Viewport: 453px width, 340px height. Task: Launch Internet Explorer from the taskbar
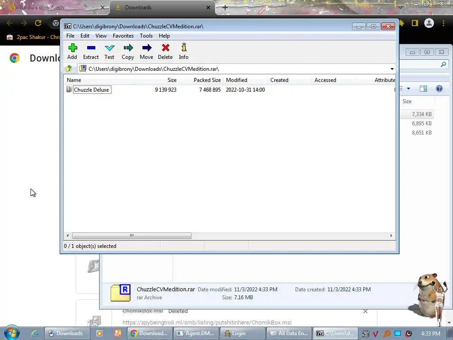(35, 333)
